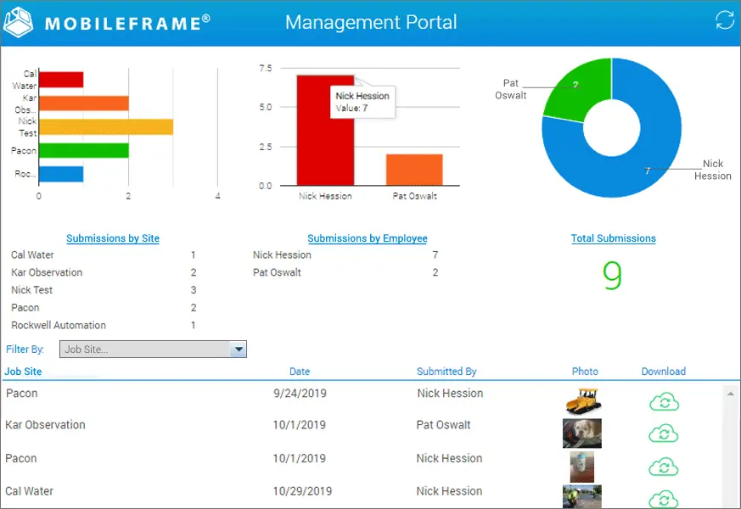The image size is (741, 509).
Task: Click the yellow Nick Test bar
Action: 106,127
